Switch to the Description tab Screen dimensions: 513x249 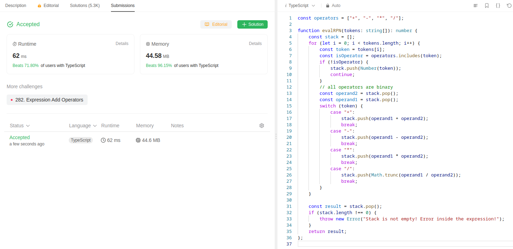(16, 6)
